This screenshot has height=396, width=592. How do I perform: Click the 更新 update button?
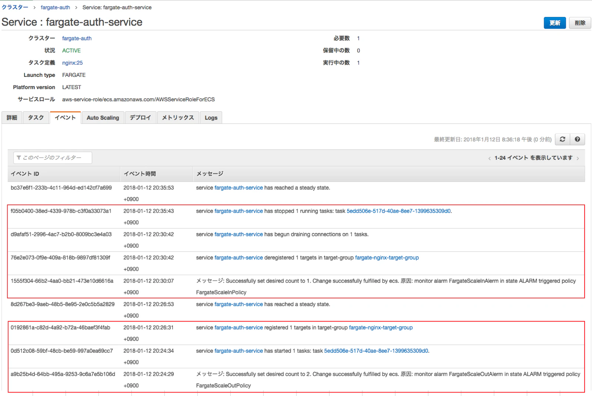555,23
